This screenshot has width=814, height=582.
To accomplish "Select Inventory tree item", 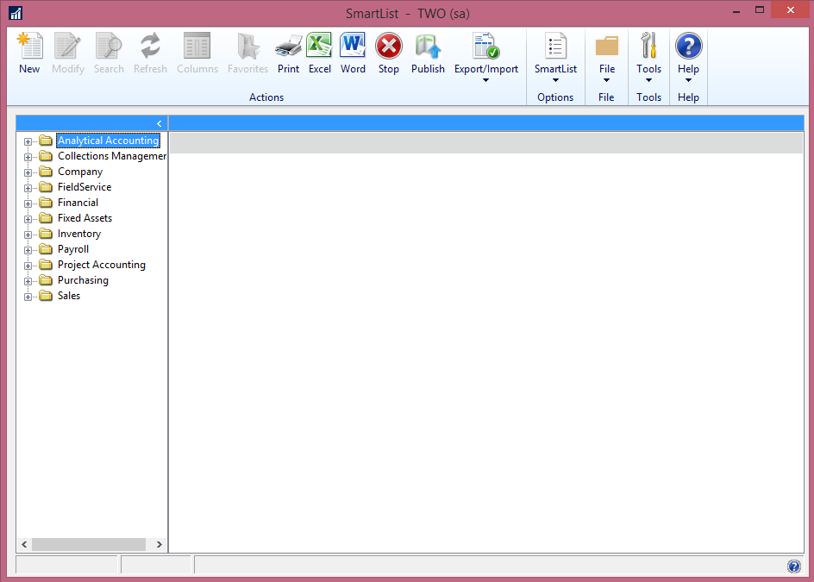I will (79, 234).
